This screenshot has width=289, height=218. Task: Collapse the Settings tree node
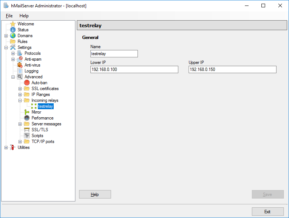coord(6,47)
